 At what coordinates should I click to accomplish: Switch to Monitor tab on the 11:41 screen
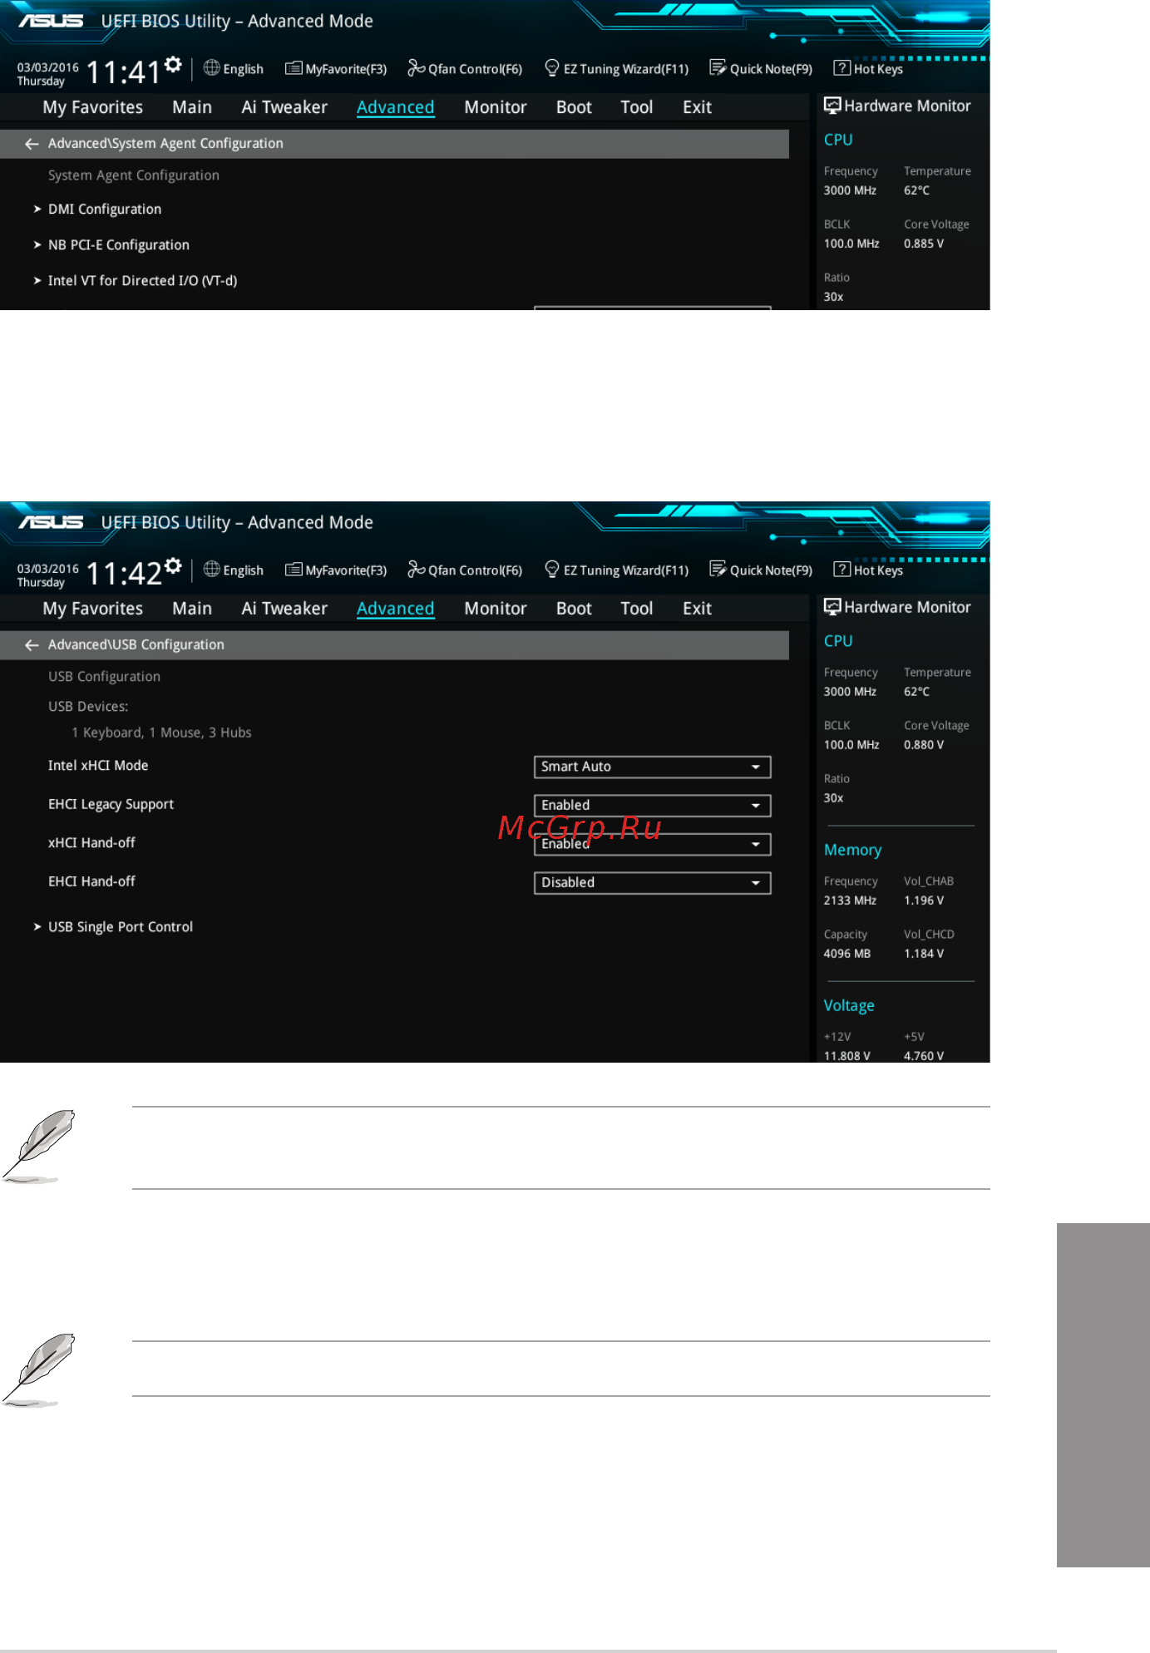(x=496, y=107)
